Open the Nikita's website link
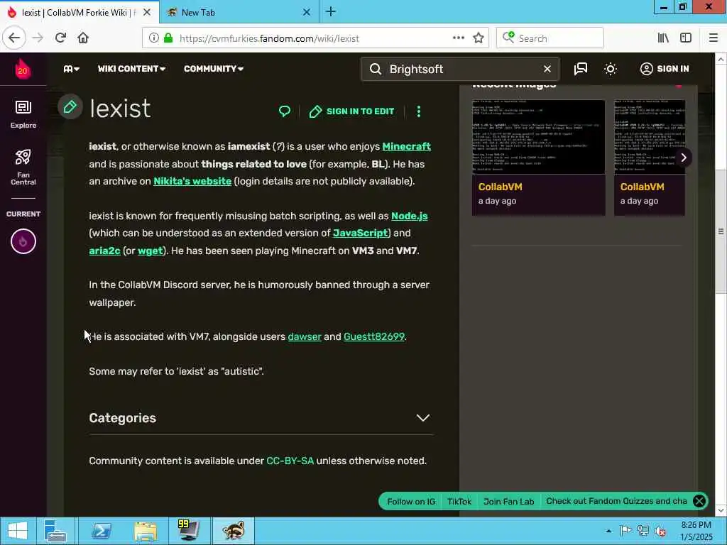 tap(192, 181)
